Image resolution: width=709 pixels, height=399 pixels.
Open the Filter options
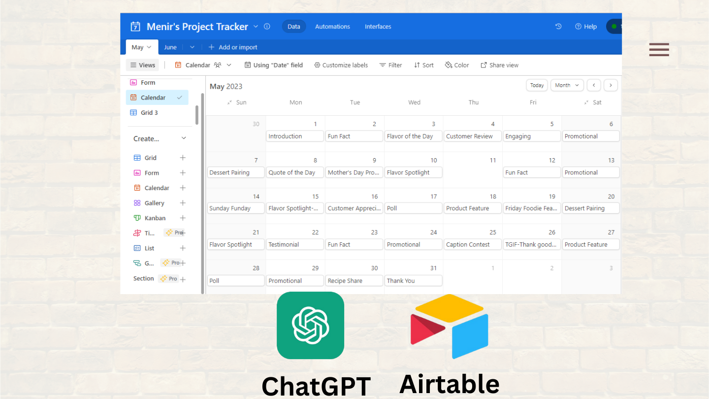click(390, 65)
